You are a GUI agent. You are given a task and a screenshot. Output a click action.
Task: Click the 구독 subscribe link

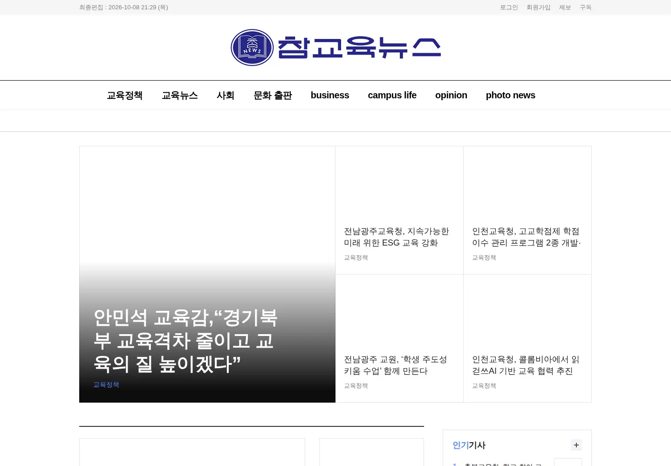coord(586,7)
